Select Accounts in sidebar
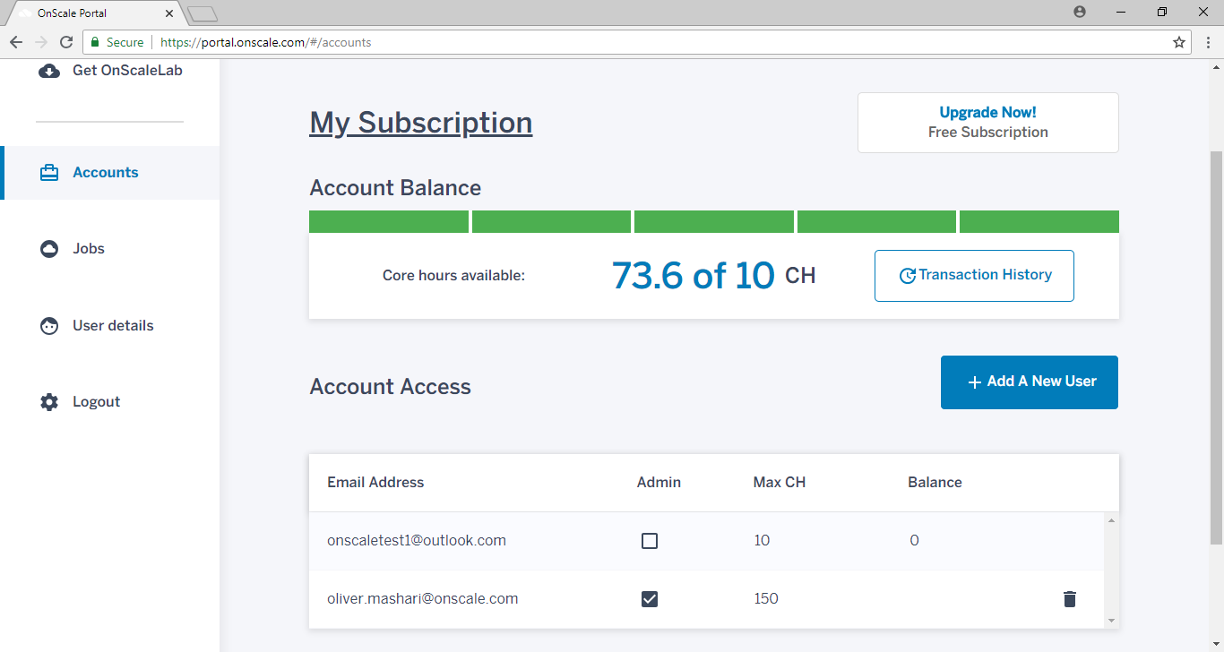This screenshot has width=1224, height=652. [x=110, y=173]
